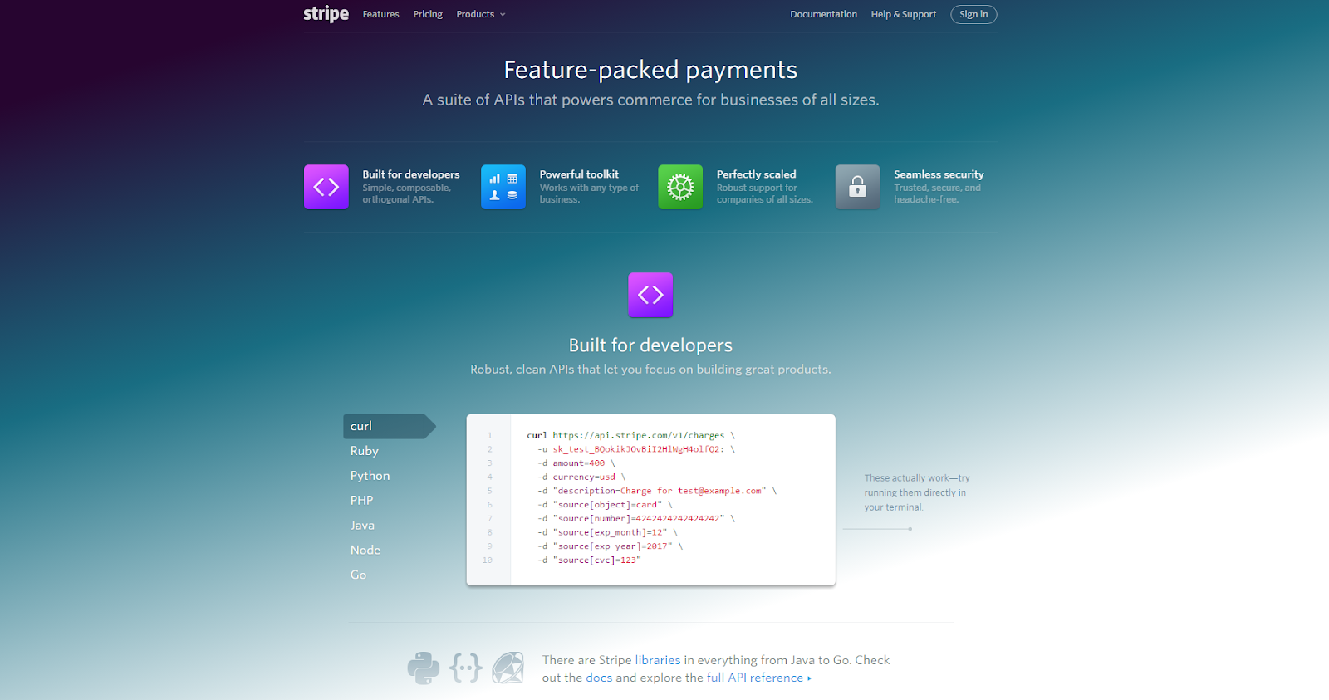Click the gray Seamless security lock icon

pos(857,187)
